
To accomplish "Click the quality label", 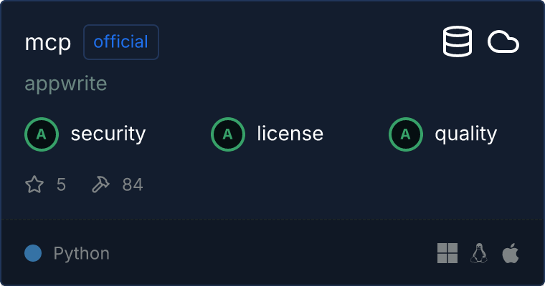I will 465,134.
